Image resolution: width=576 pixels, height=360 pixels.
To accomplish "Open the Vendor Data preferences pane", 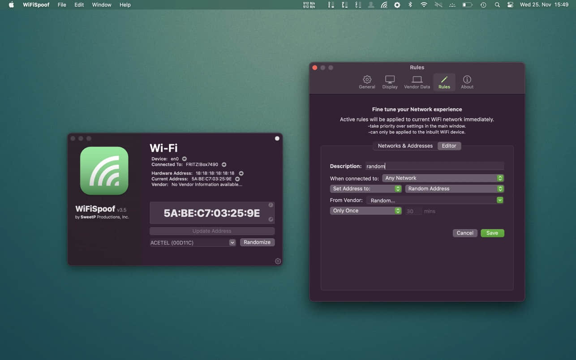I will 417,81.
